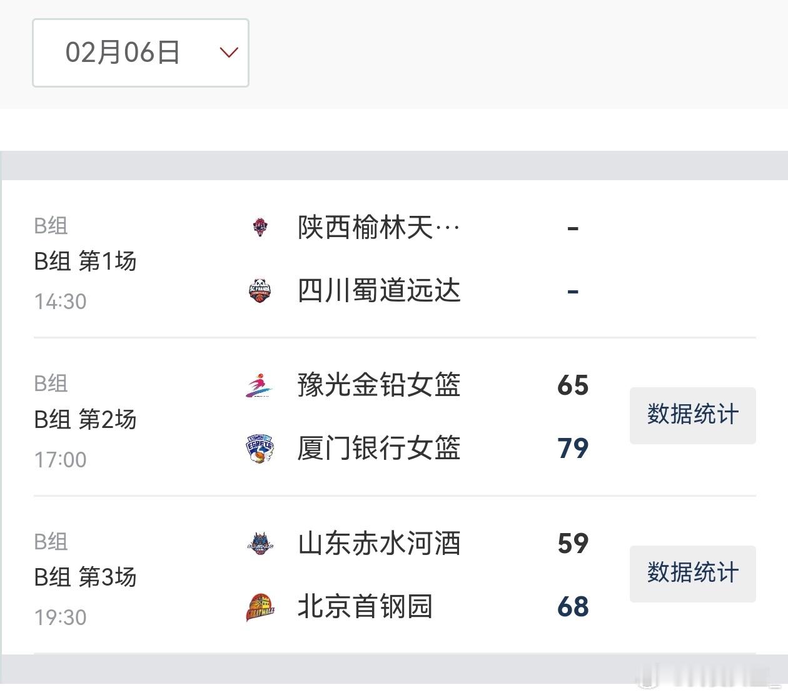The image size is (788, 697).
Task: Click the 14:30 match time entry
Action: click(x=60, y=301)
